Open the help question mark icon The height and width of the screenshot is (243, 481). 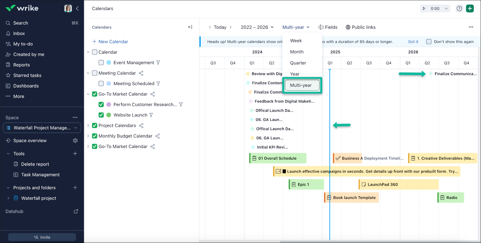click(460, 8)
